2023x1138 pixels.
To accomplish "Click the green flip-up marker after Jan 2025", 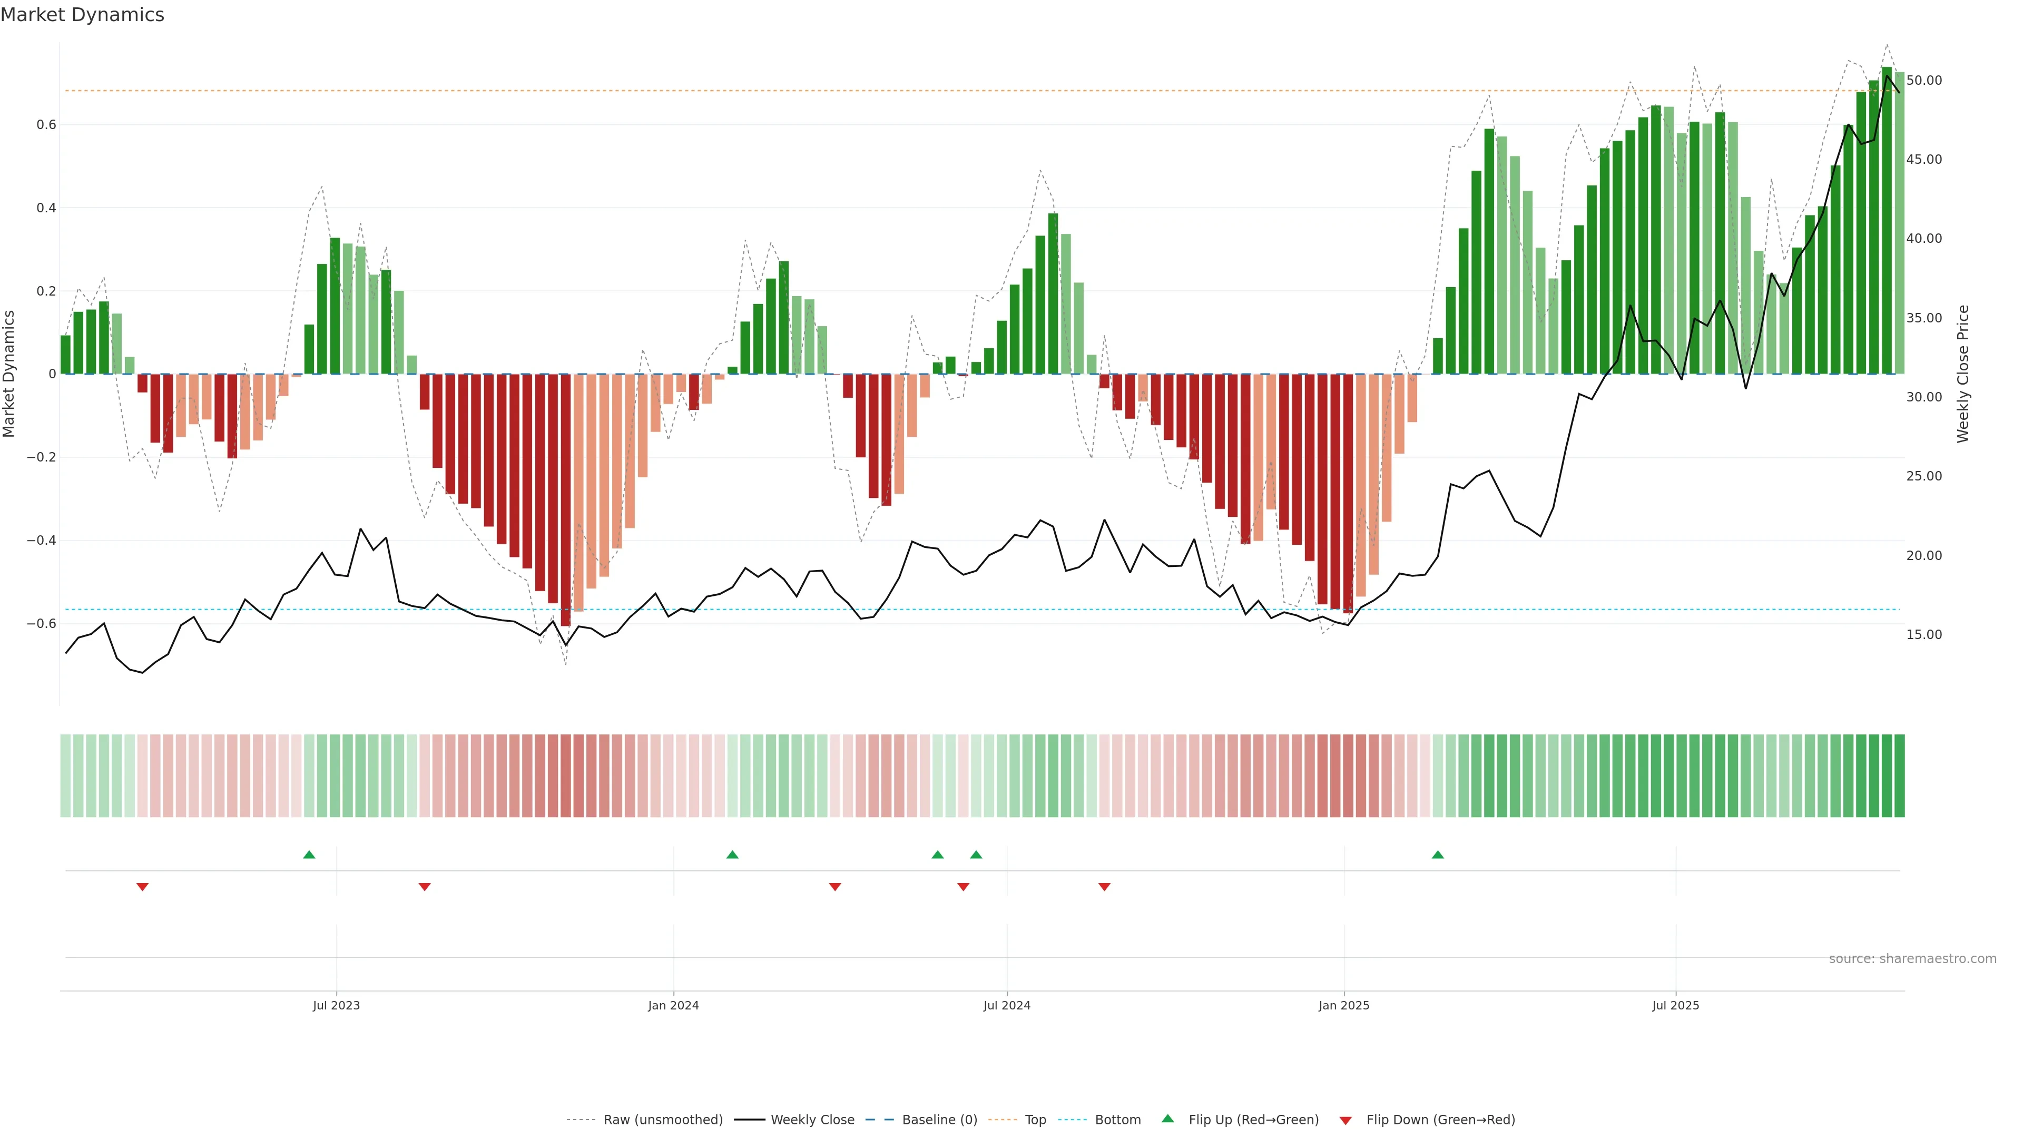I will pos(1437,855).
